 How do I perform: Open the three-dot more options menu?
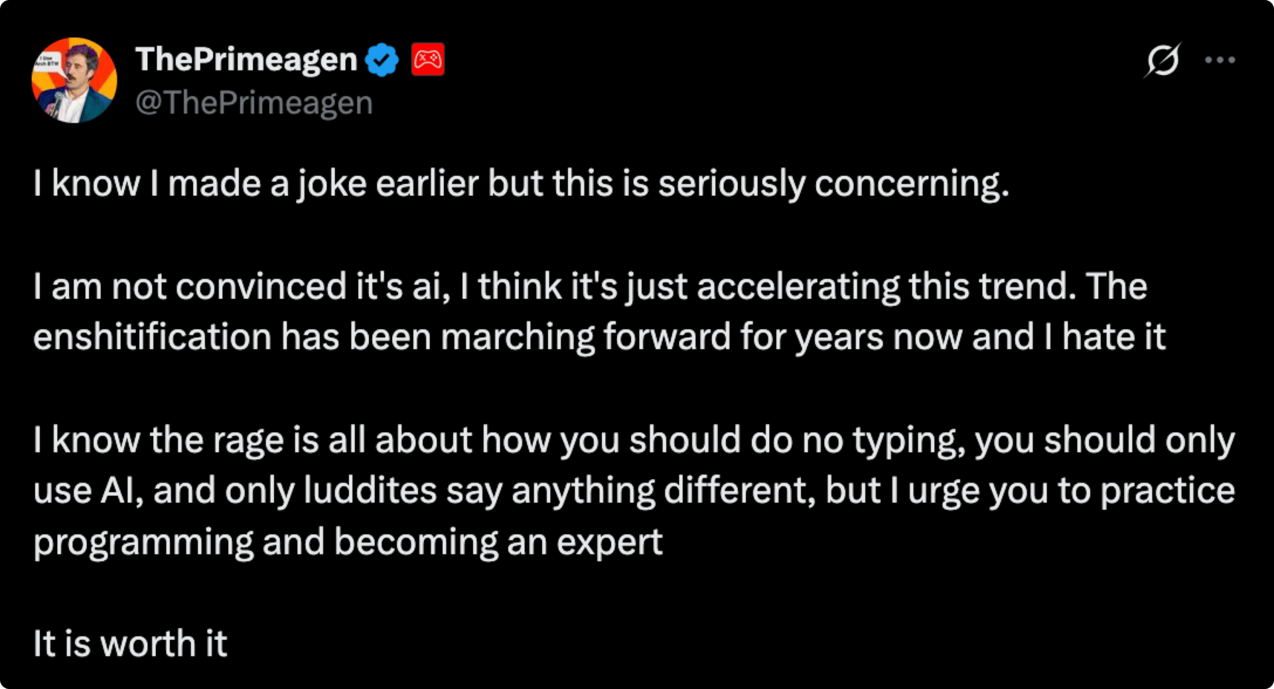point(1220,60)
